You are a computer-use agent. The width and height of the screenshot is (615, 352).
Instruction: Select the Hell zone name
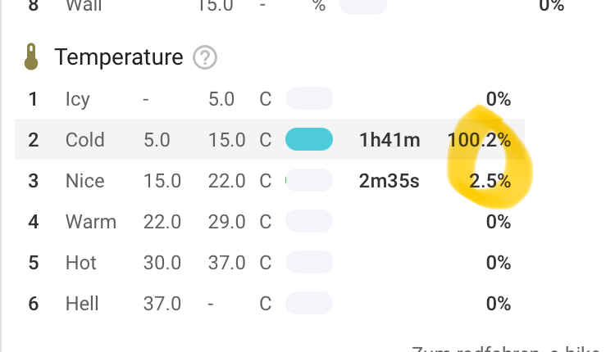click(81, 304)
